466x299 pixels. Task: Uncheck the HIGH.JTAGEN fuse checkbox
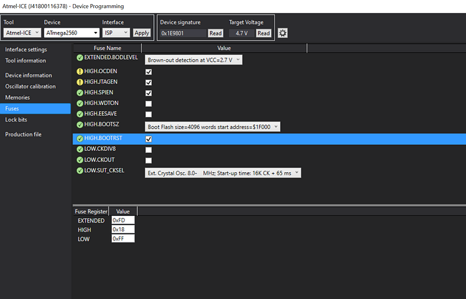click(x=148, y=82)
